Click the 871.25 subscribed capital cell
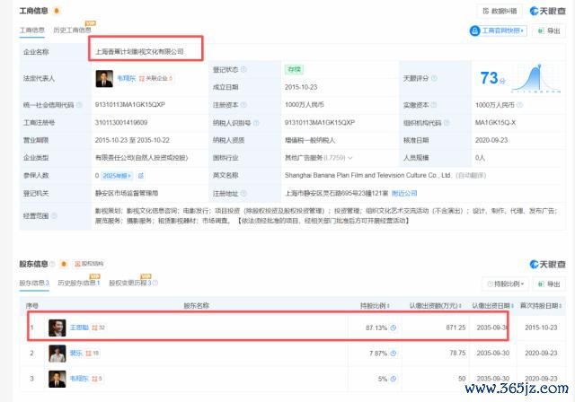The width and height of the screenshot is (575, 402). [x=456, y=328]
